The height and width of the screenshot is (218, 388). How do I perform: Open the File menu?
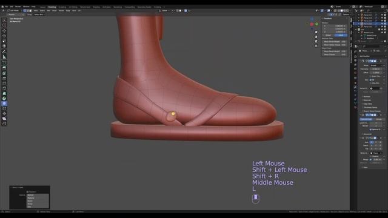coord(7,7)
